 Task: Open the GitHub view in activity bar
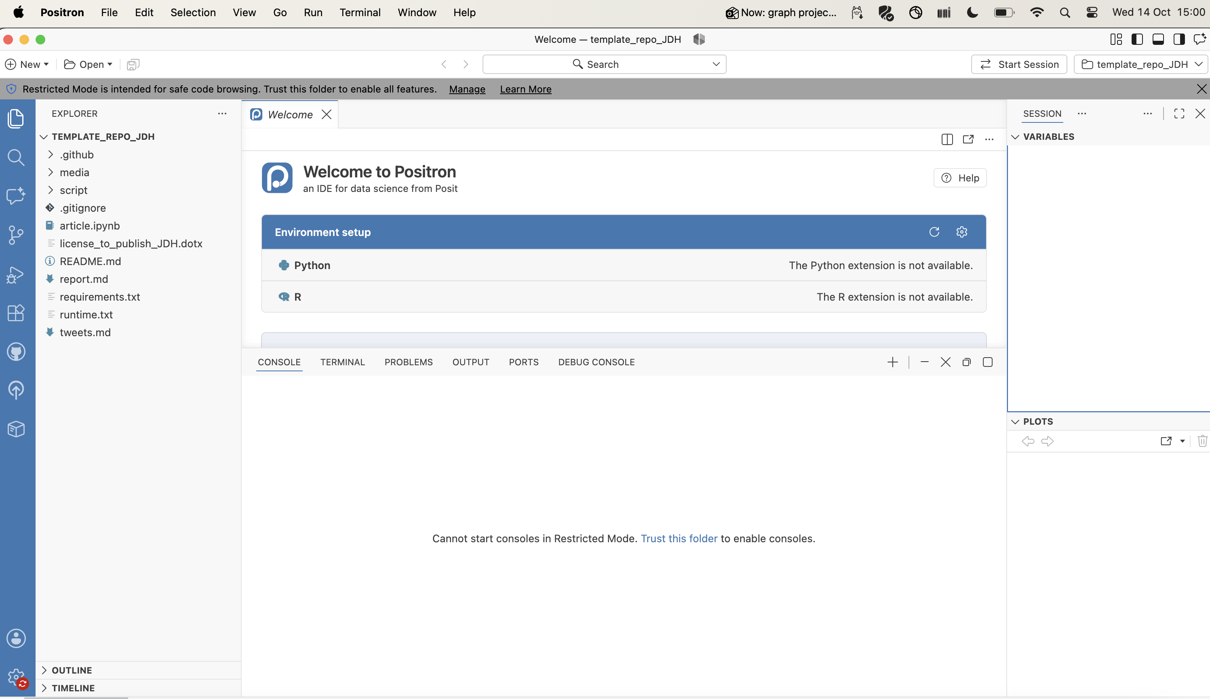16,352
